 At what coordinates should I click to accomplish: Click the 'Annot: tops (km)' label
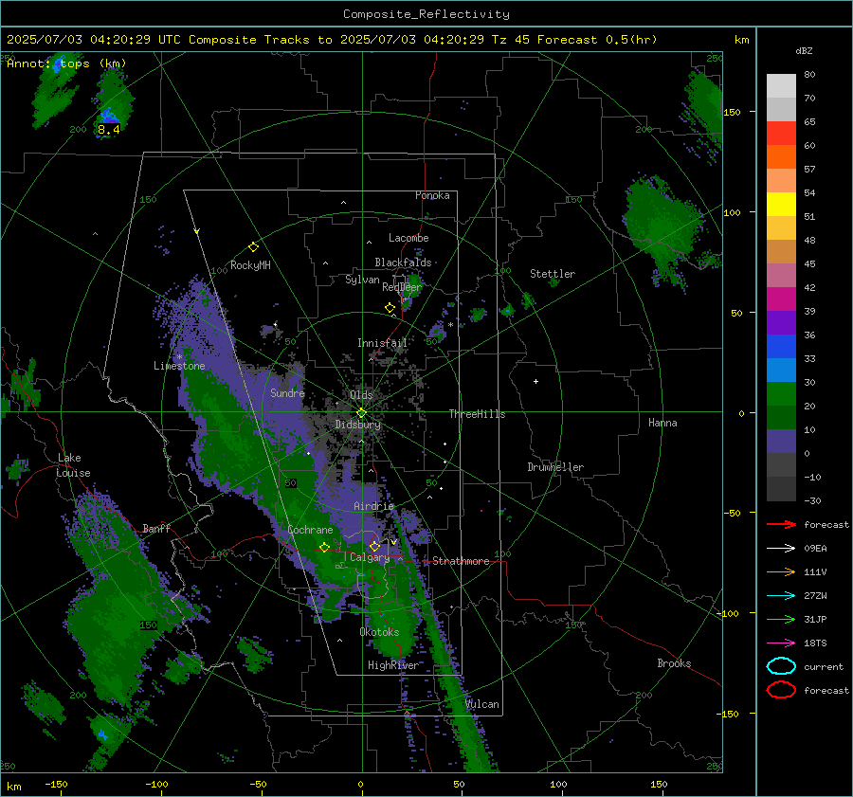66,63
